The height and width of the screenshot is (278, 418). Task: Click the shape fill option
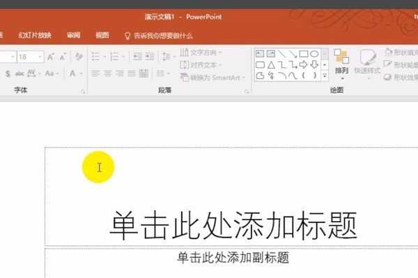click(x=401, y=52)
